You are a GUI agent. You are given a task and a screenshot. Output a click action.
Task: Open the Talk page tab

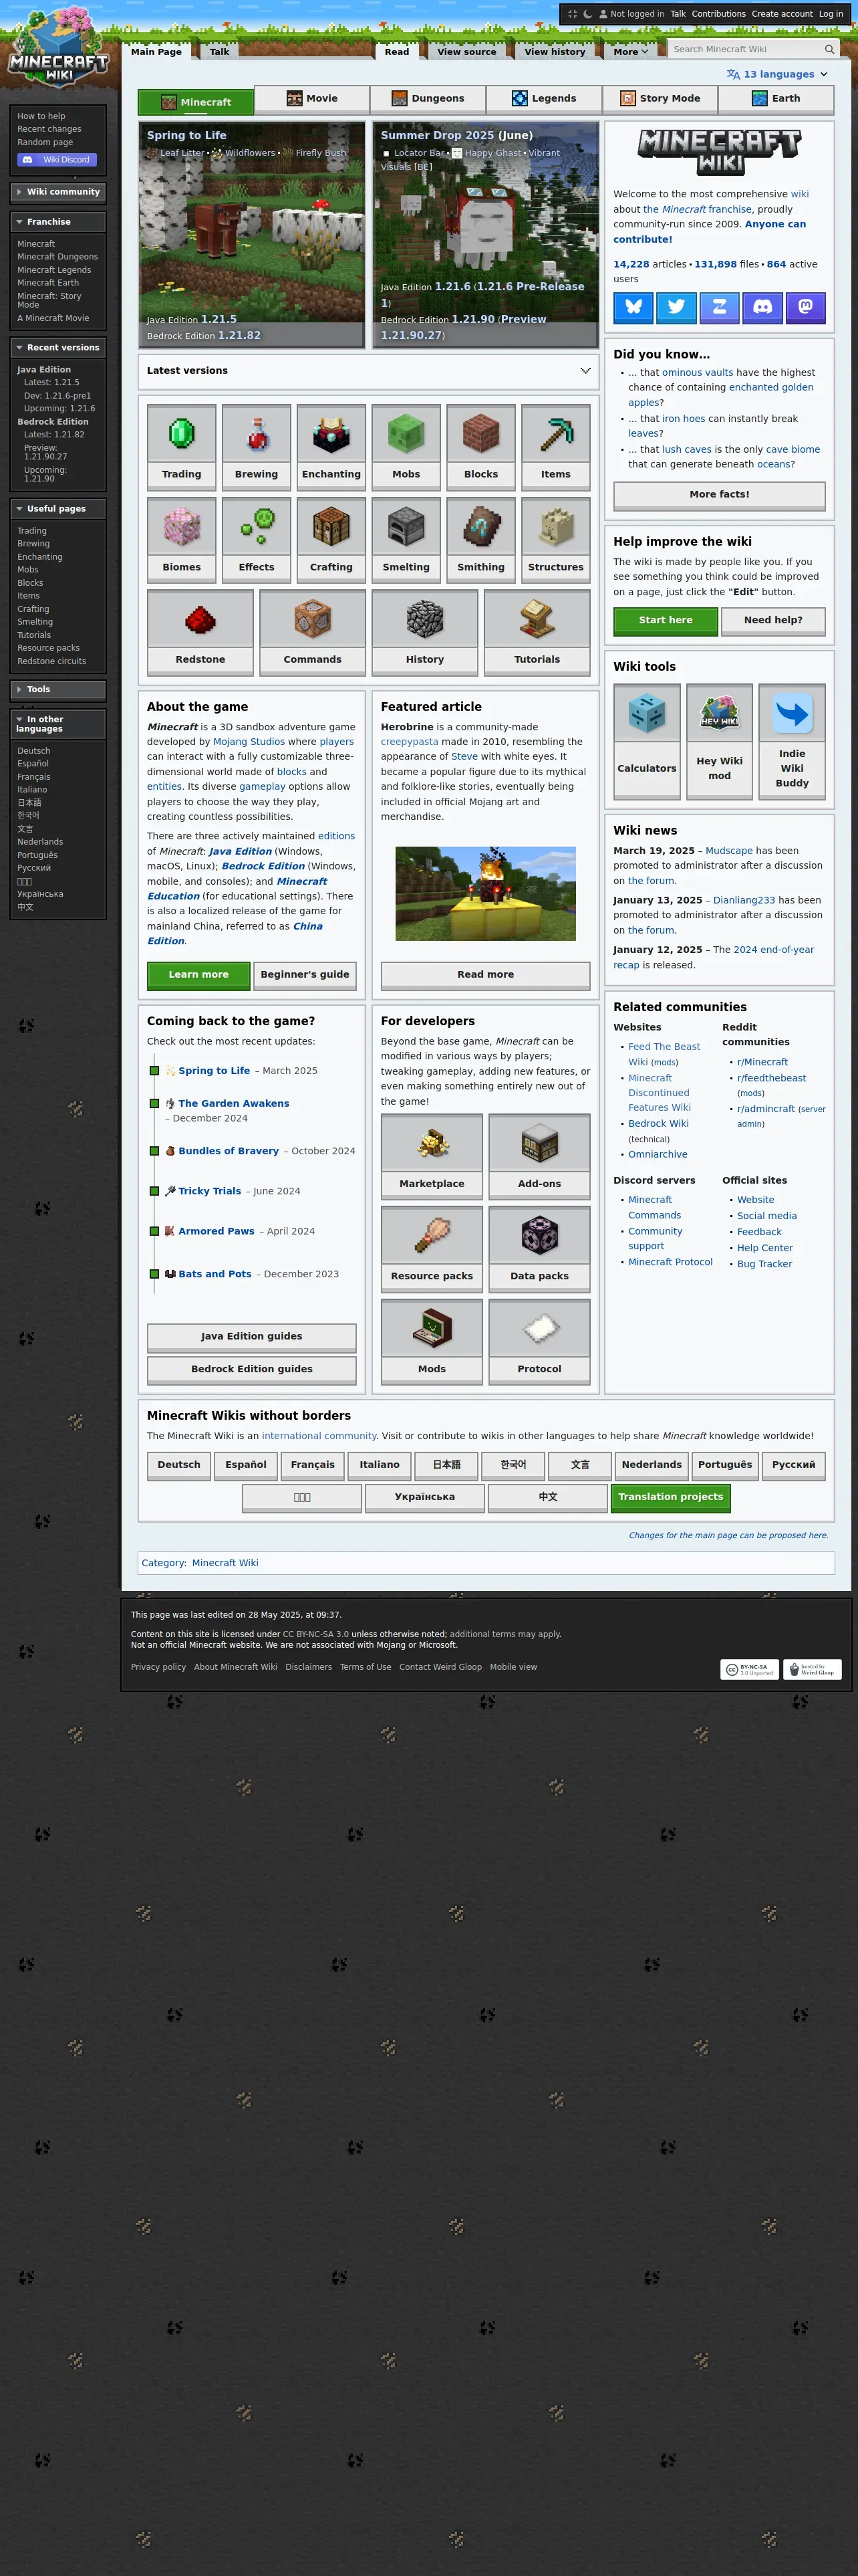click(x=220, y=52)
